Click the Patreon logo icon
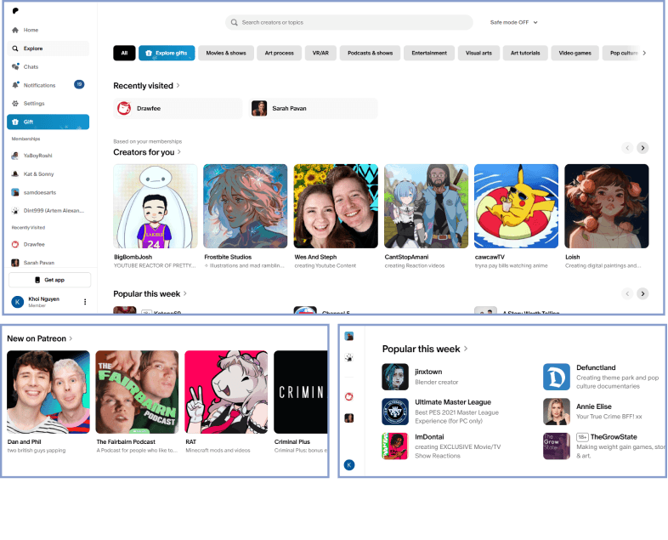 [x=15, y=11]
